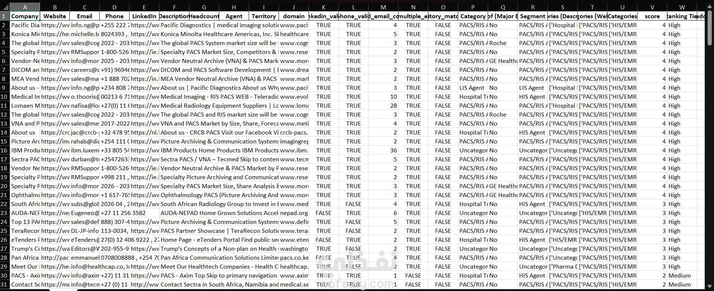Viewport: 714px width, 291px height.
Task: Click the 'Agent' header cell
Action: click(234, 16)
